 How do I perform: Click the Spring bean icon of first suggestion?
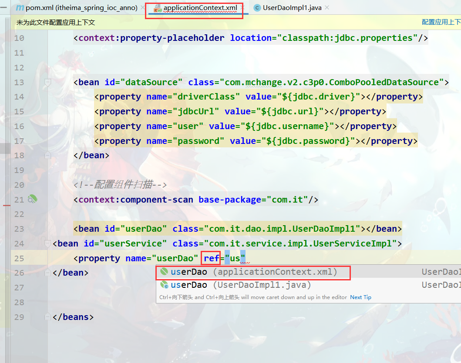[x=164, y=271]
